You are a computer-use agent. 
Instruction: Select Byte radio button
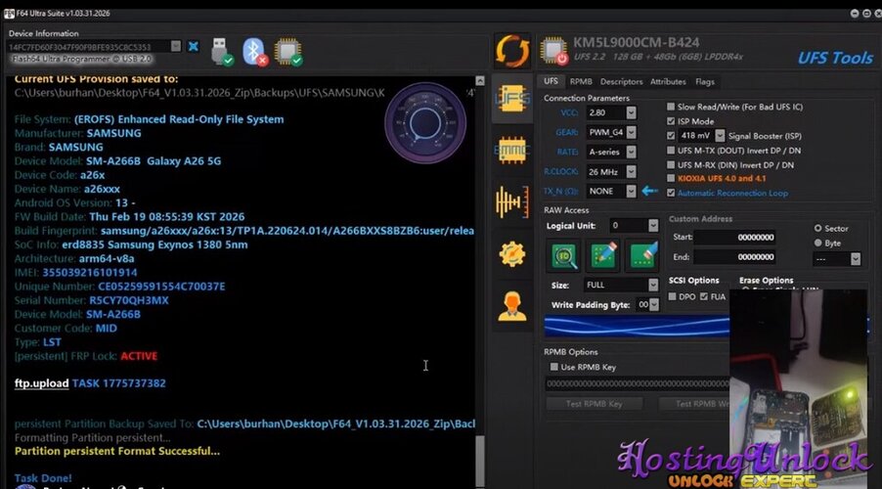click(x=817, y=243)
